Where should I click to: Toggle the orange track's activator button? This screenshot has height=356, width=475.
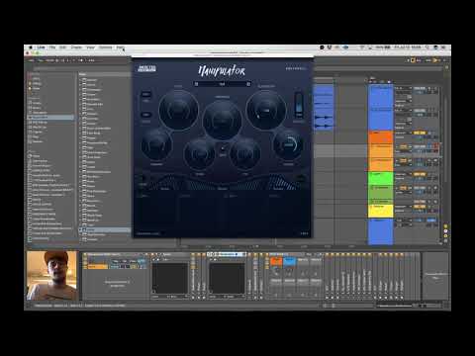(x=420, y=133)
